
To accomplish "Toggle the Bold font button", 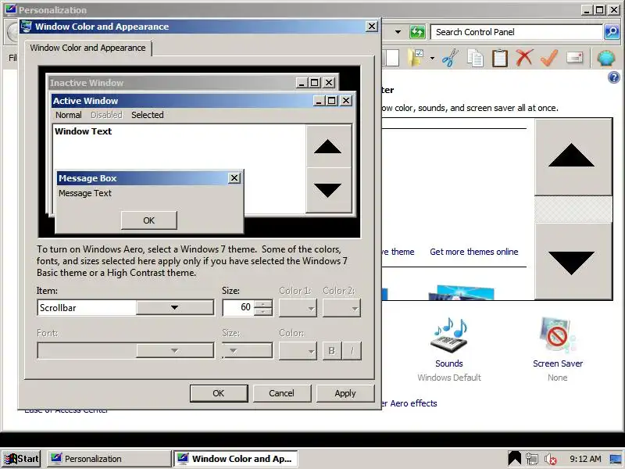I will point(331,351).
